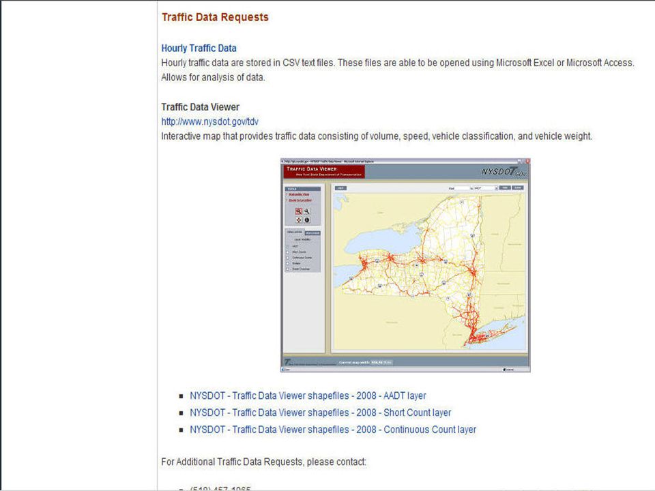Click the NYSDOT.gov logo in viewer screenshot
This screenshot has width=655, height=491.
[503, 172]
